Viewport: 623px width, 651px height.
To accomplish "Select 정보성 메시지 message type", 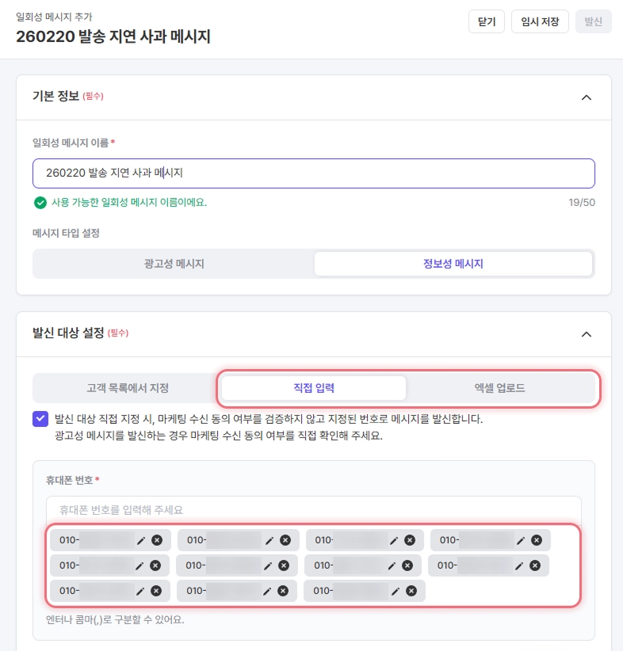I will tap(453, 264).
